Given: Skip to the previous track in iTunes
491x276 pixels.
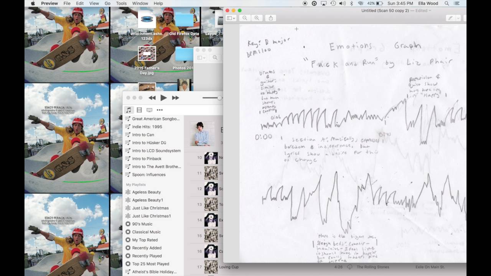Looking at the screenshot, I should [x=152, y=98].
